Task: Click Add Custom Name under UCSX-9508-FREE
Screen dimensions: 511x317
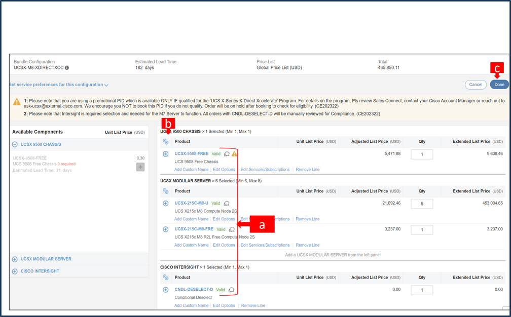Action: tap(191, 170)
